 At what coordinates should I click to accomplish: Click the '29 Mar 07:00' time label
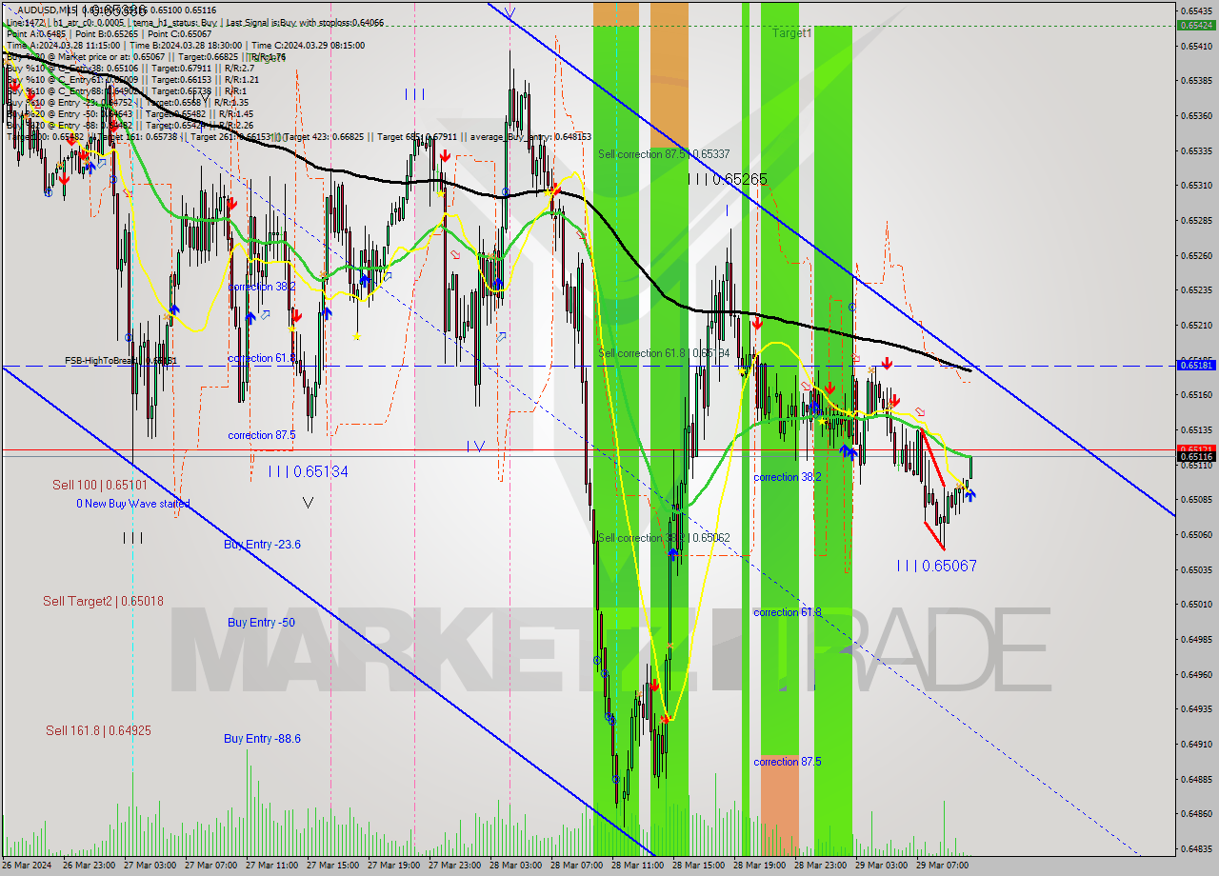click(942, 866)
